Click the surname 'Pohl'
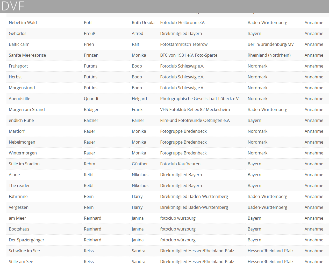The width and height of the screenshot is (329, 267). [x=88, y=23]
